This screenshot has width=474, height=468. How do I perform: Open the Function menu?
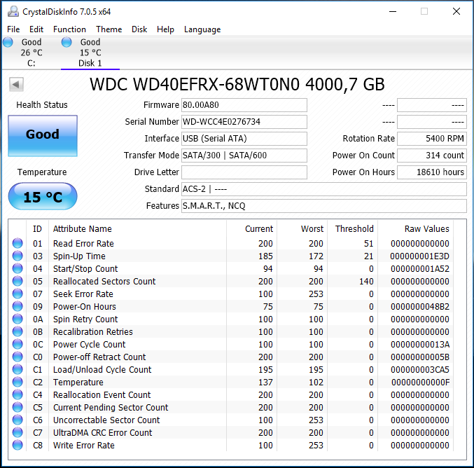pyautogui.click(x=69, y=29)
